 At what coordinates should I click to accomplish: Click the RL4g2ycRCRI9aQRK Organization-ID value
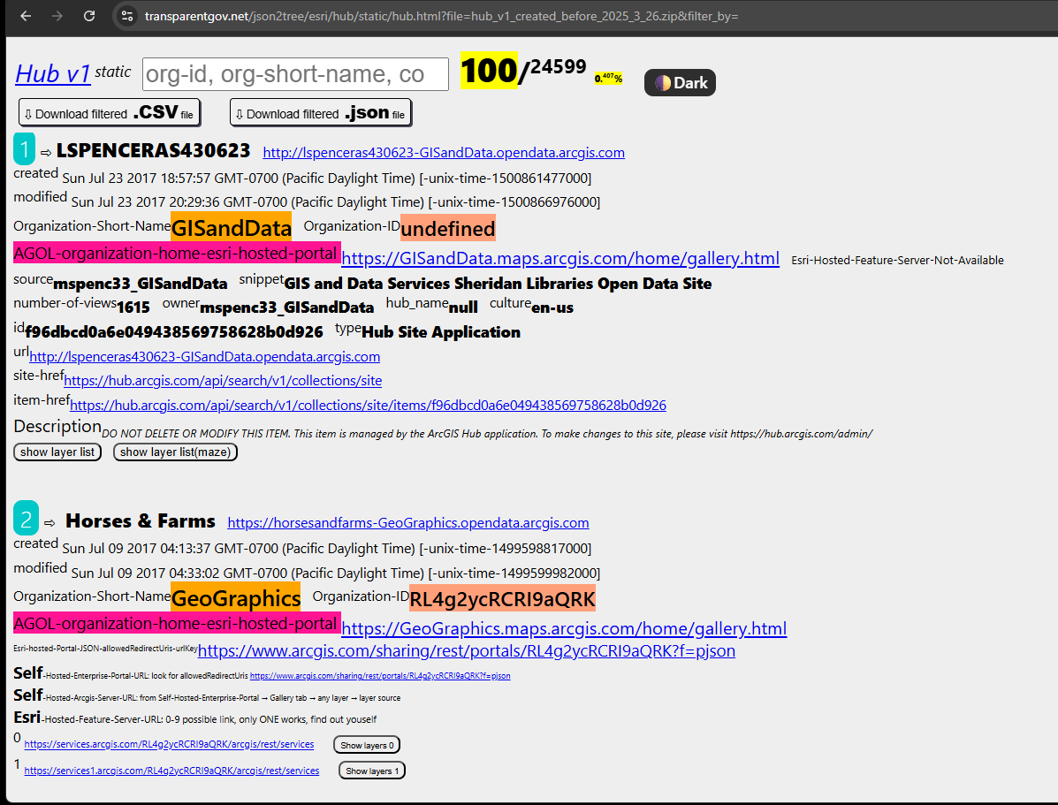[503, 598]
